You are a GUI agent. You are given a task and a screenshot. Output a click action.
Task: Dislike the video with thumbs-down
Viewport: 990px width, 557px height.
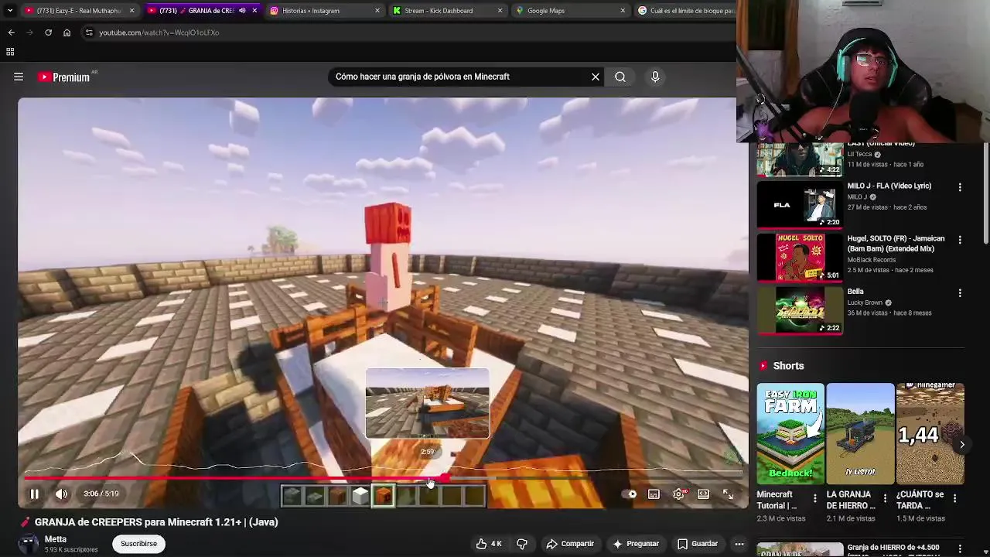(522, 544)
